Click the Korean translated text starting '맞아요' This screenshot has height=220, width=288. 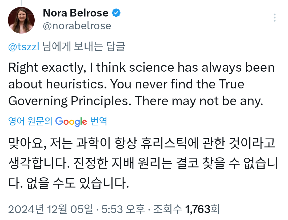click(x=143, y=163)
